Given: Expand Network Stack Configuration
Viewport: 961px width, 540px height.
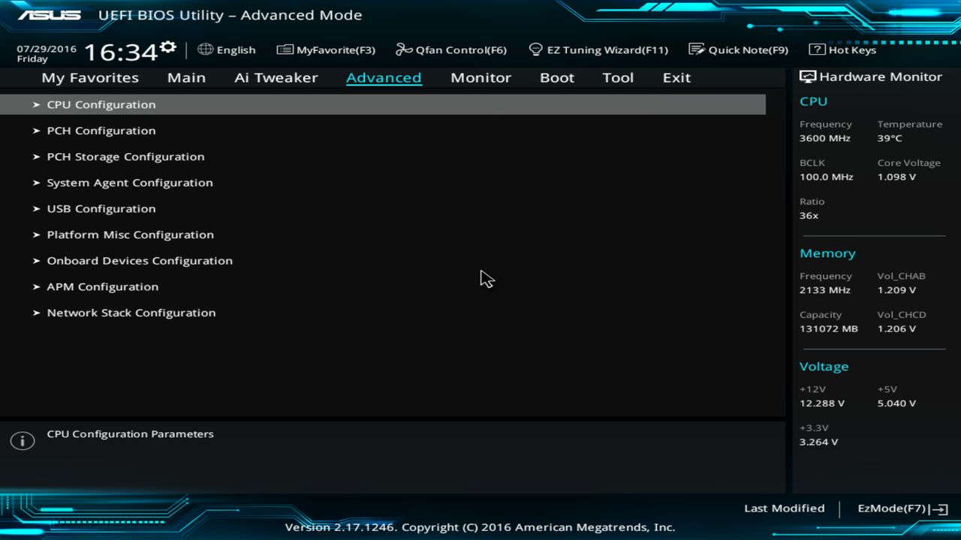Looking at the screenshot, I should pyautogui.click(x=131, y=313).
